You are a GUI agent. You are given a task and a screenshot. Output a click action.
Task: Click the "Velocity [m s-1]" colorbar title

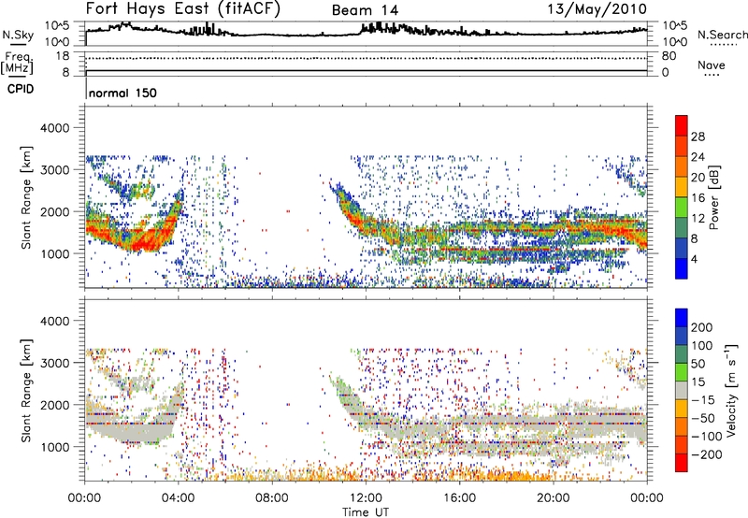click(731, 390)
